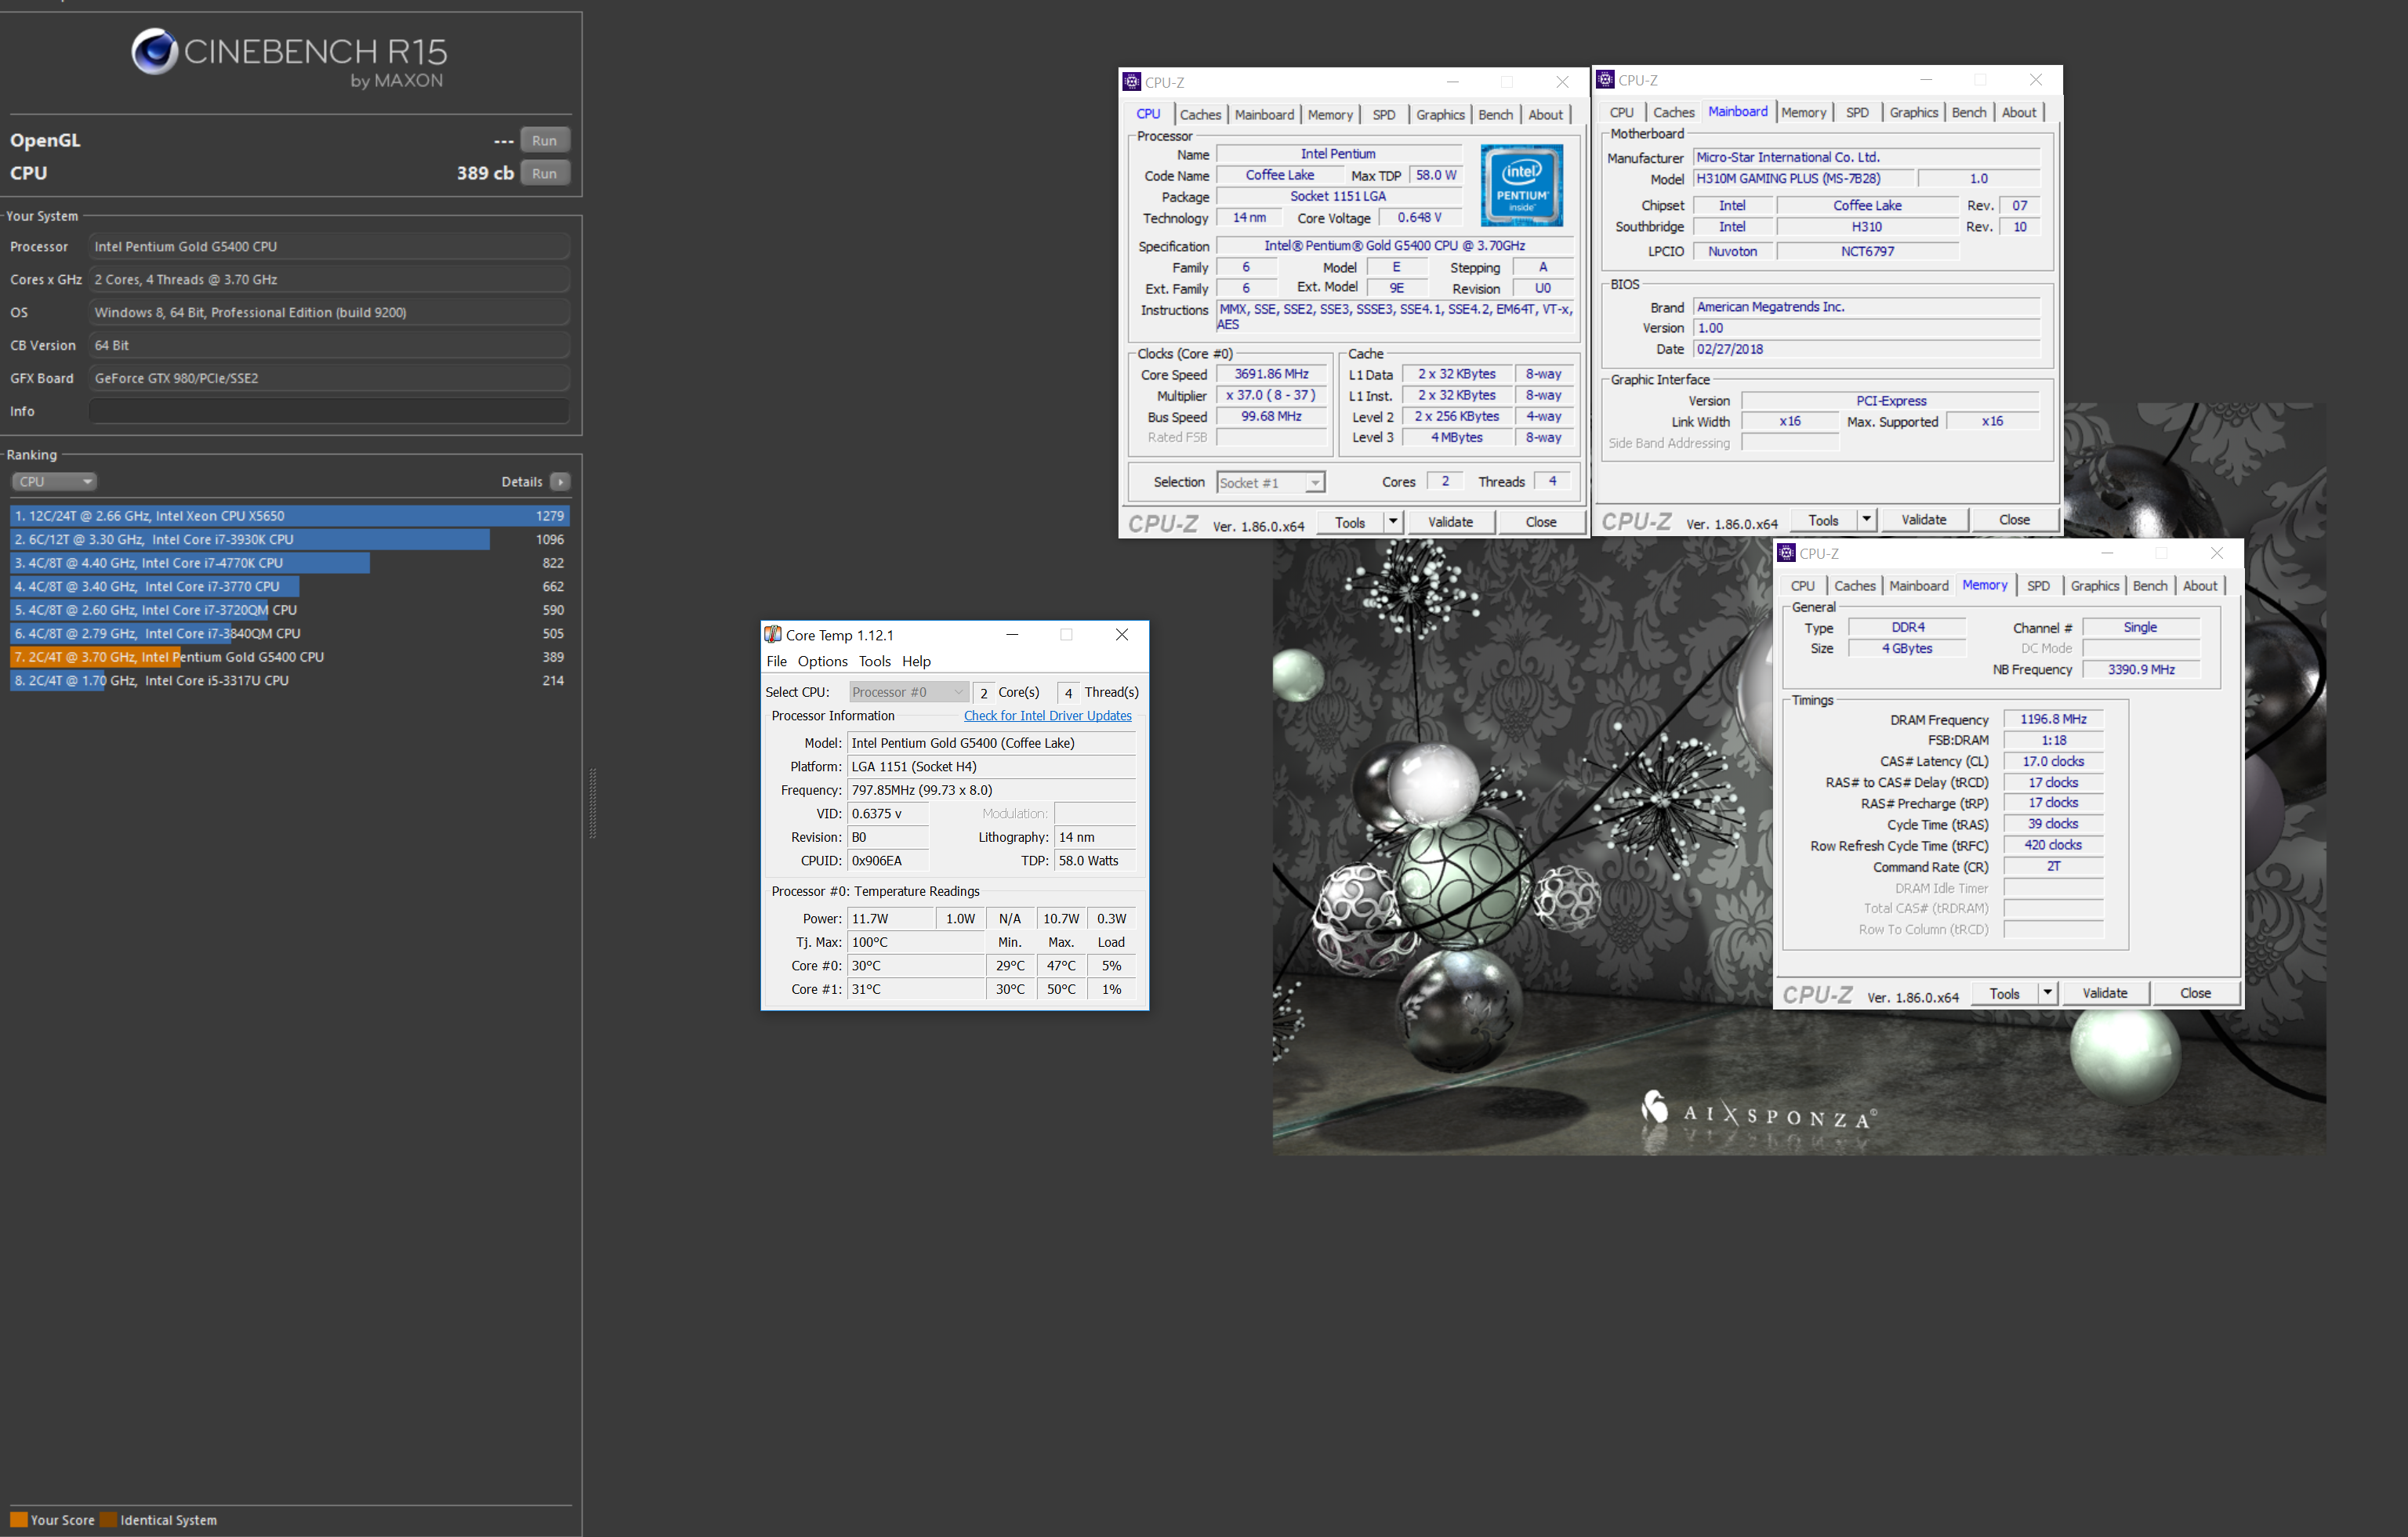This screenshot has width=2408, height=1537.
Task: Open Tools menu in Core Temp
Action: 874,661
